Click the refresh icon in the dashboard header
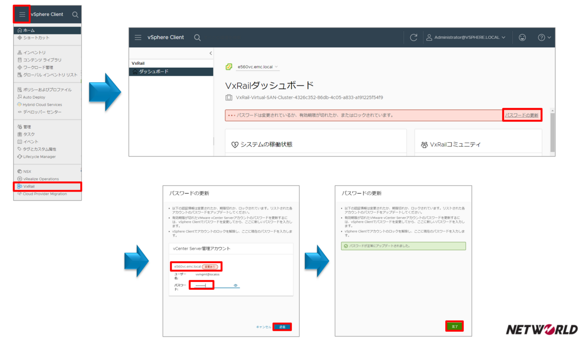580x342 pixels. (413, 37)
